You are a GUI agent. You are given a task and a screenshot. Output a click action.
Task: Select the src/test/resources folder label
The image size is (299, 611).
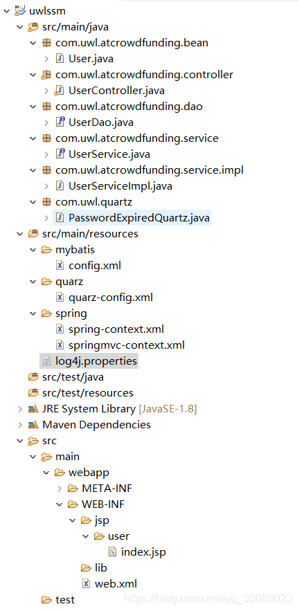88,393
